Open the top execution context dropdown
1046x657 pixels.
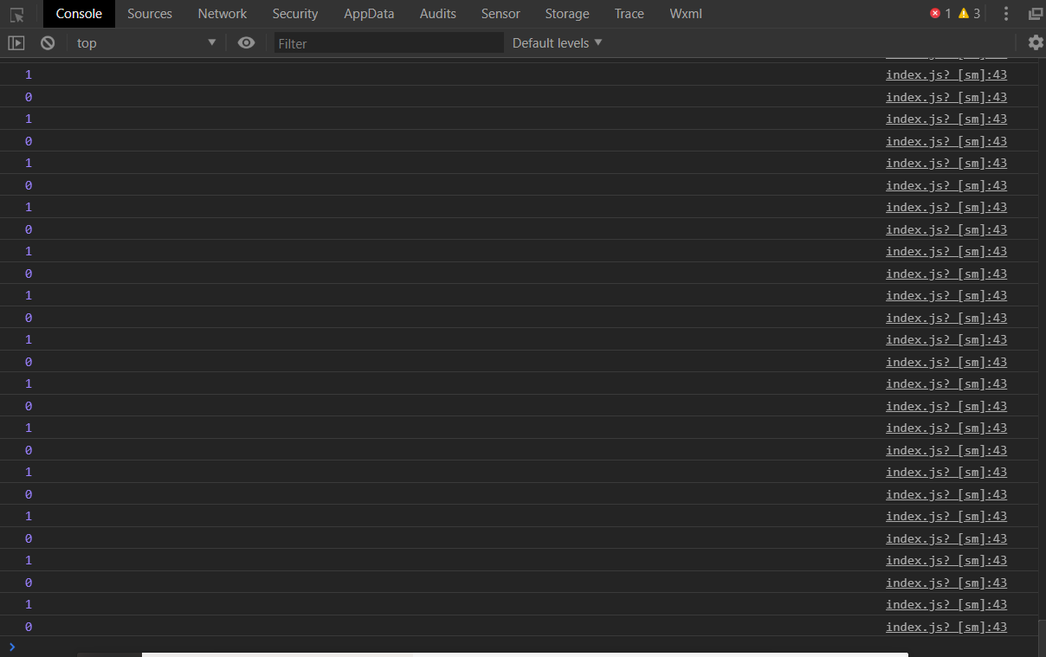point(146,42)
